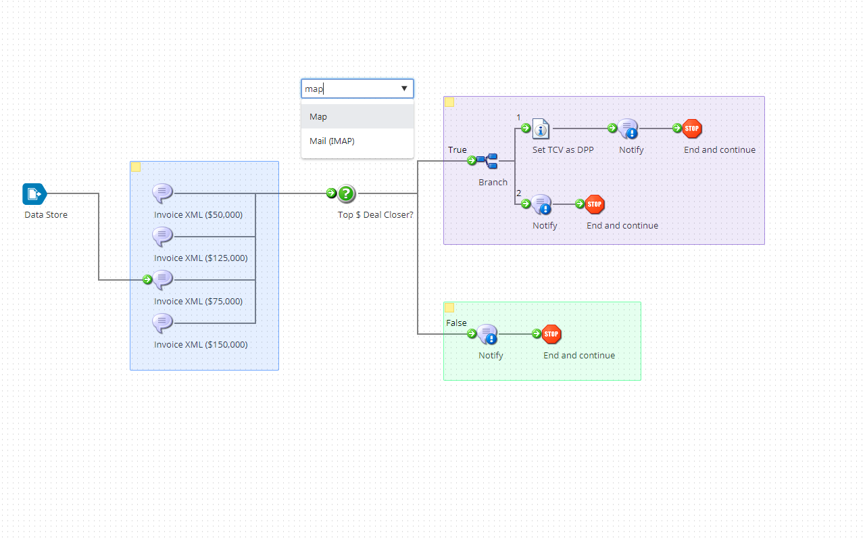865x541 pixels.
Task: Select the Branch shape icon
Action: click(488, 161)
